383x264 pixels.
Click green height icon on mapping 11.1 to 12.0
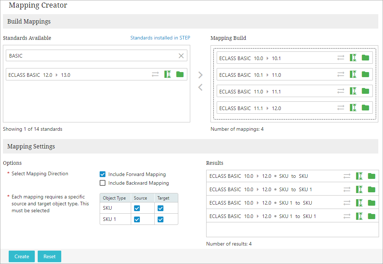(353, 108)
